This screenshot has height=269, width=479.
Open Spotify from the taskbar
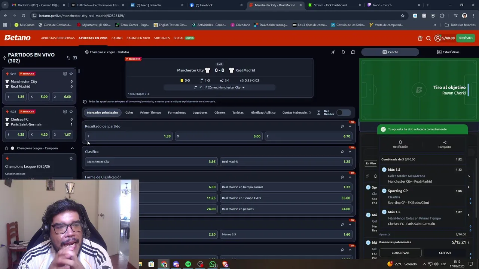tap(188, 264)
